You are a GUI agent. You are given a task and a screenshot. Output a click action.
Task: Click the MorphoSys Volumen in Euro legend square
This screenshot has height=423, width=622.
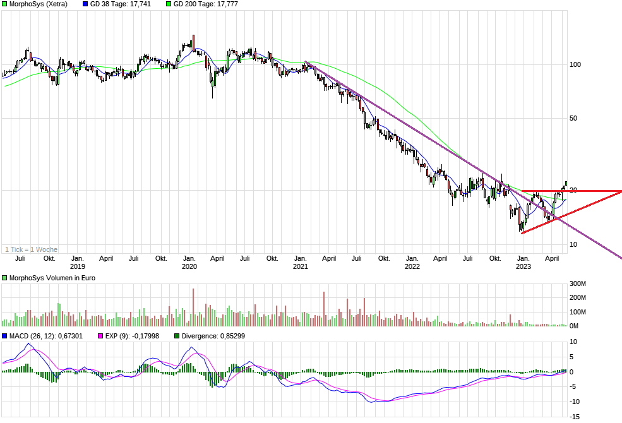(x=4, y=277)
